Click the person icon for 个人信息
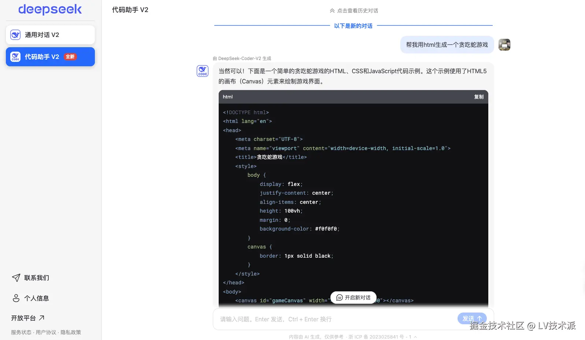The image size is (585, 340). click(16, 298)
